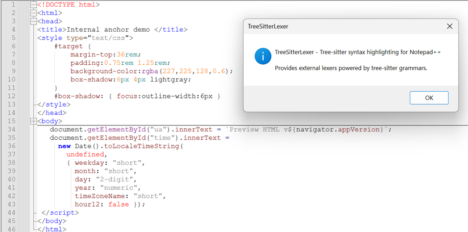The height and width of the screenshot is (232, 468).
Task: Click line number 34 in the margin
Action: point(12,130)
